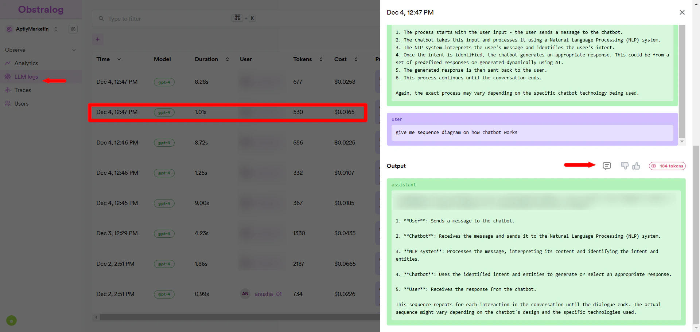Click the assistant role label in Output

404,185
